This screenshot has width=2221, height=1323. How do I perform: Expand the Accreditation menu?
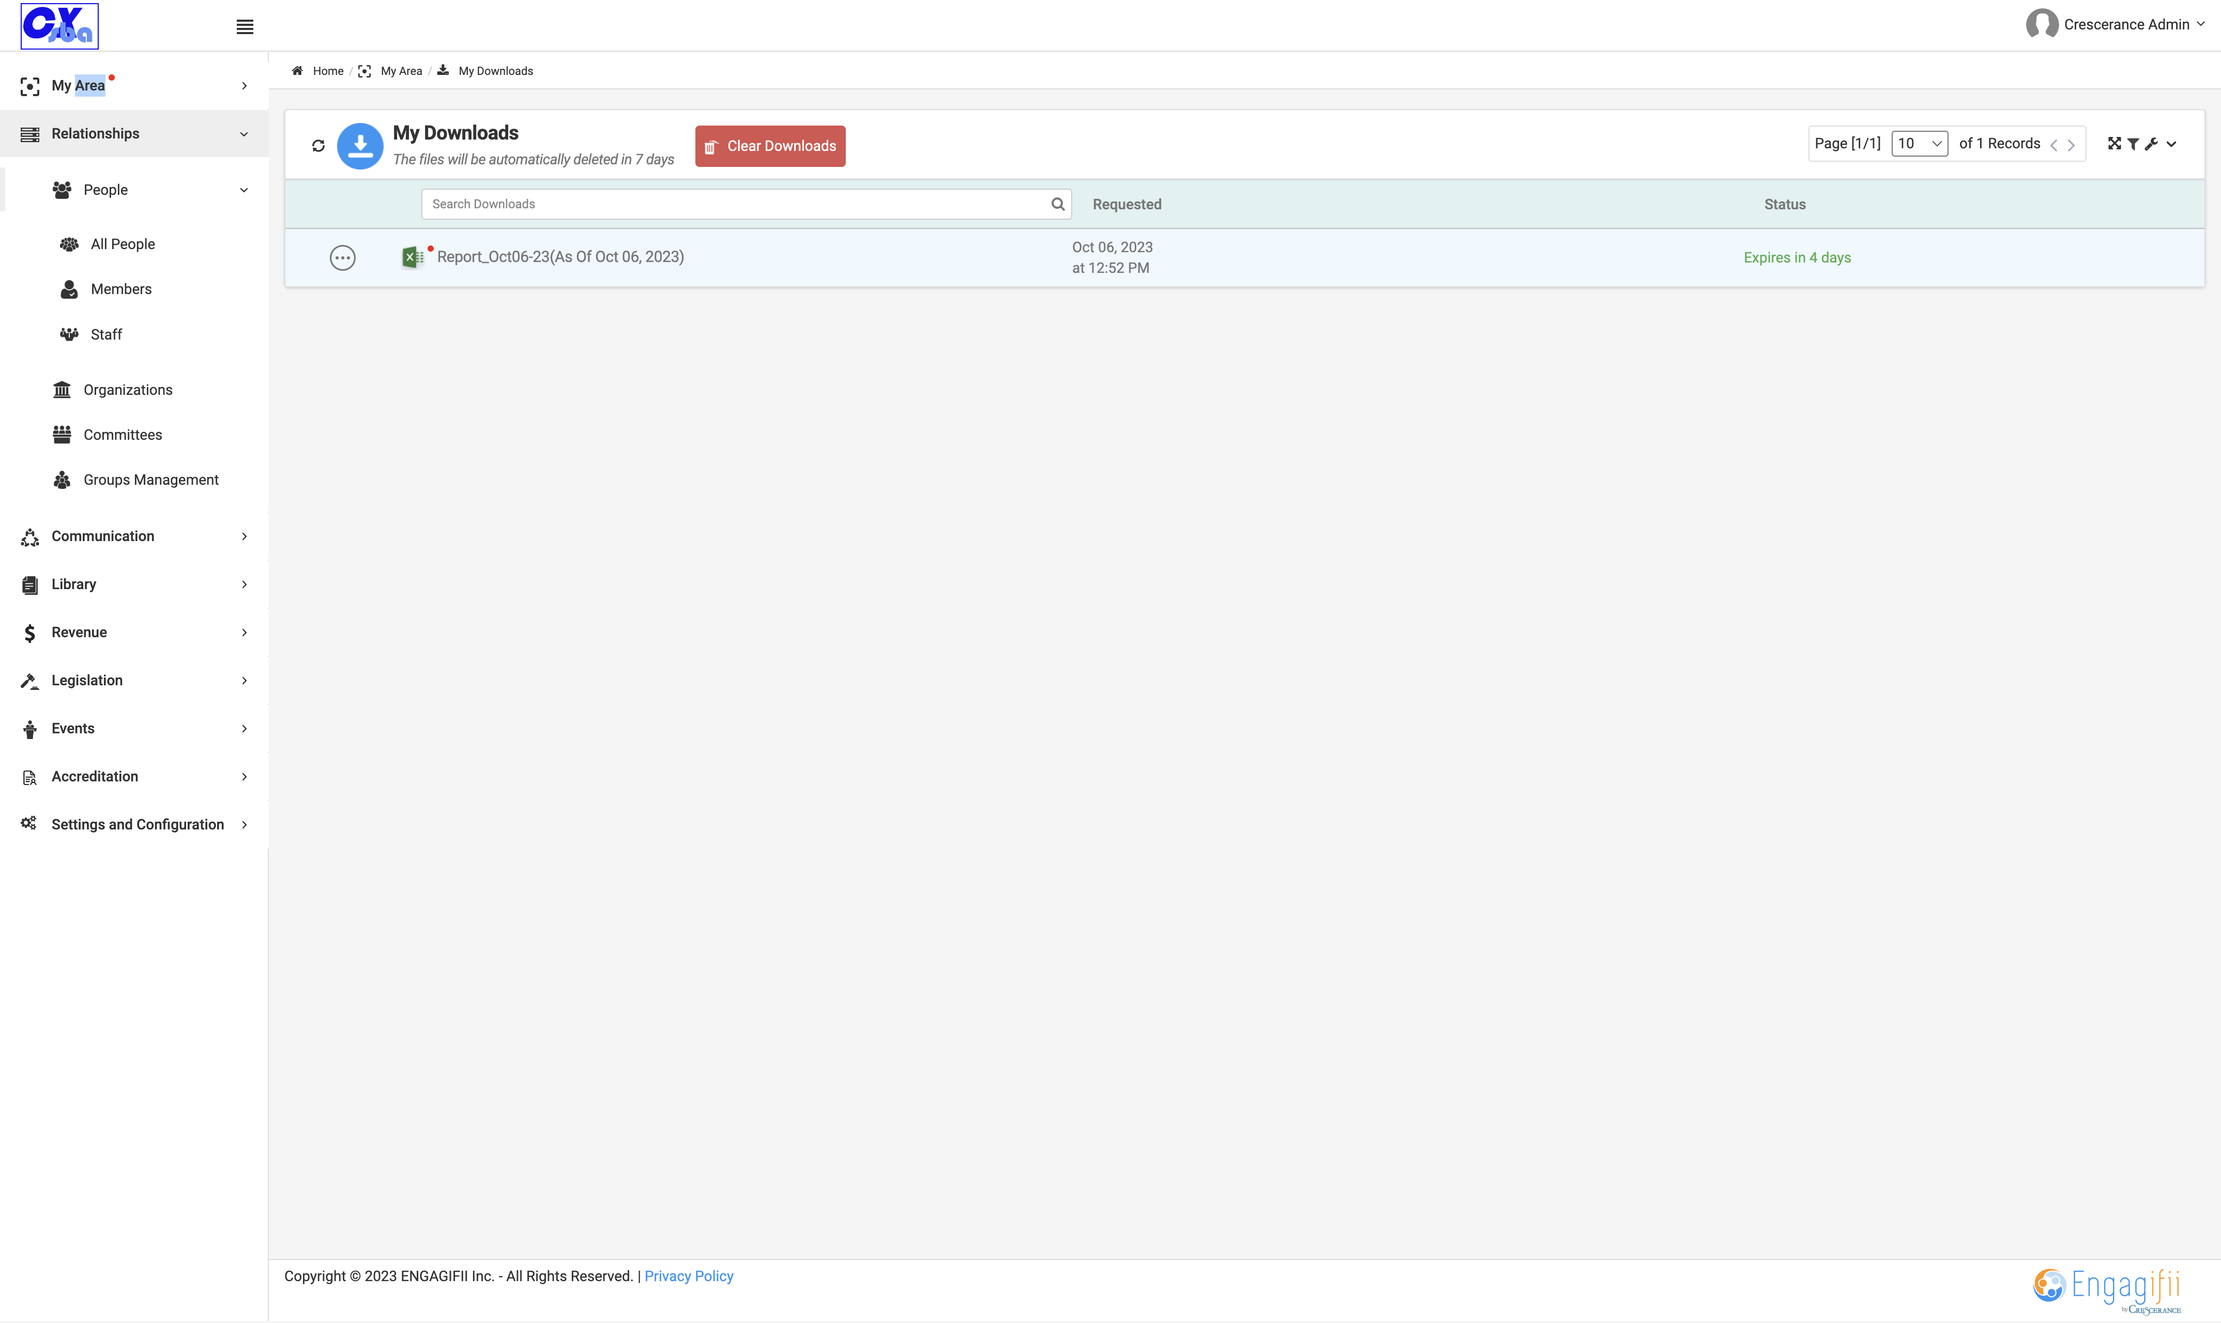[x=134, y=777]
